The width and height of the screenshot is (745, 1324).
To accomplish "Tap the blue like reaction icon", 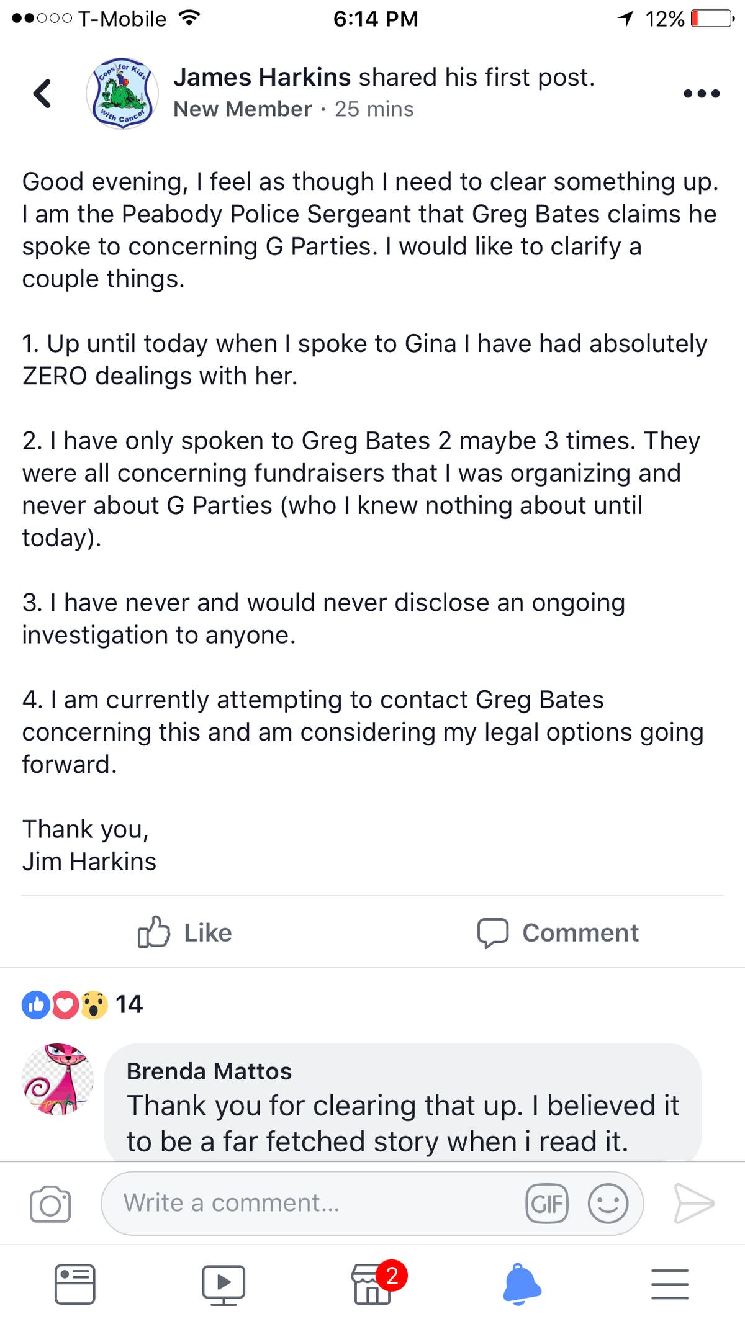I will (x=36, y=1004).
